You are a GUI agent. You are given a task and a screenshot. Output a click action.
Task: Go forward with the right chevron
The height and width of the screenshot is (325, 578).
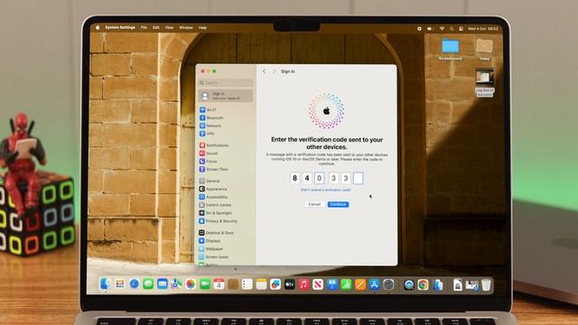coord(274,71)
